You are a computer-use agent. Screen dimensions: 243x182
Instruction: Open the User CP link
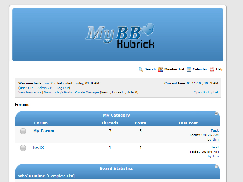pos(26,88)
